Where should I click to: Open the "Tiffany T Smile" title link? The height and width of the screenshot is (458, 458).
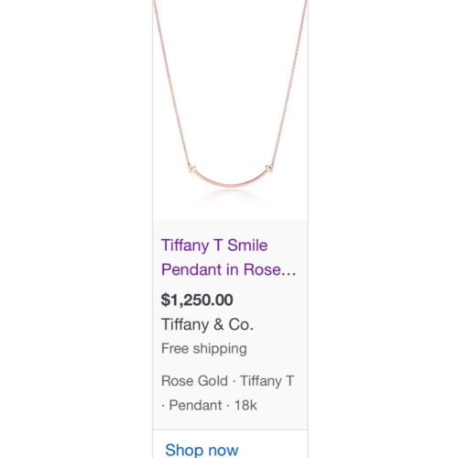pyautogui.click(x=214, y=245)
